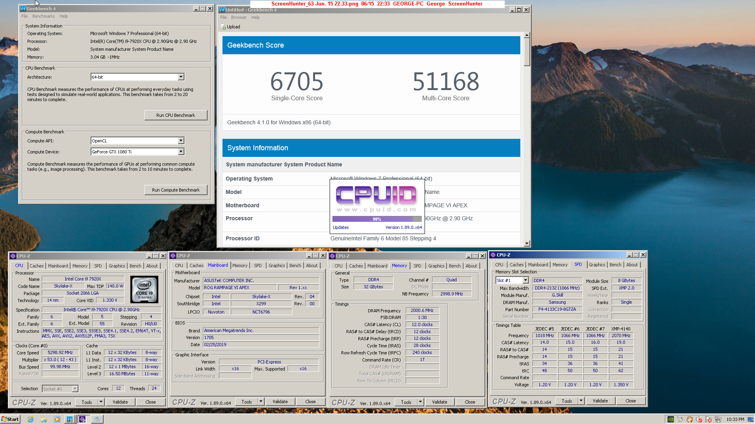Click the CPUID loading progress bar at 90%
Viewport: 755px width, 424px height.
coord(377,219)
